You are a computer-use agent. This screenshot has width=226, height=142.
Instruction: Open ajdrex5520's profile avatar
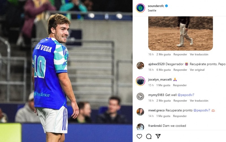tap(140, 66)
